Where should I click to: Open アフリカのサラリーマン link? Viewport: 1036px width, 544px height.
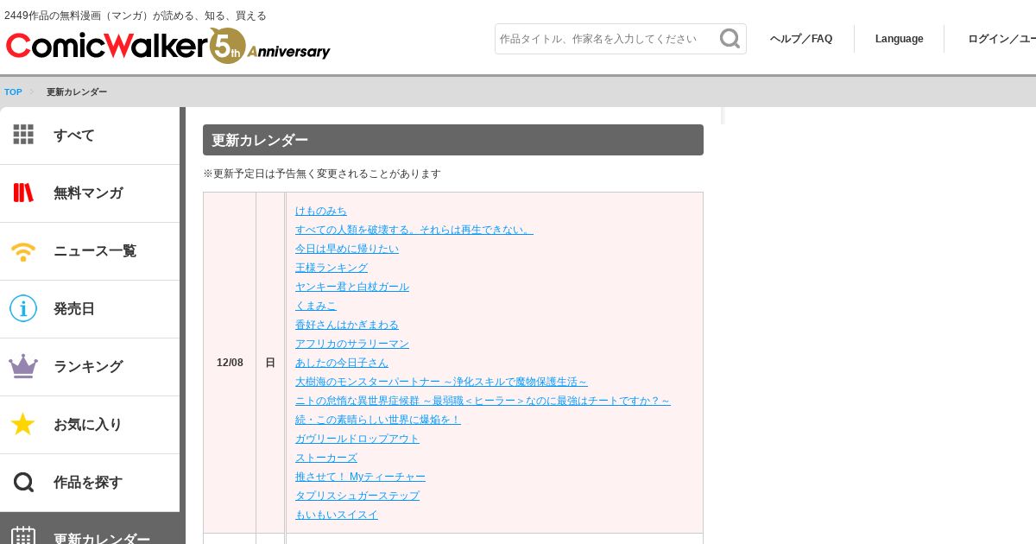tap(352, 344)
